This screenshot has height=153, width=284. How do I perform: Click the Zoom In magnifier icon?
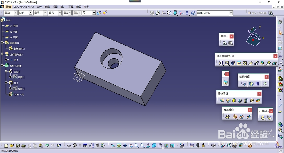click(x=136, y=145)
